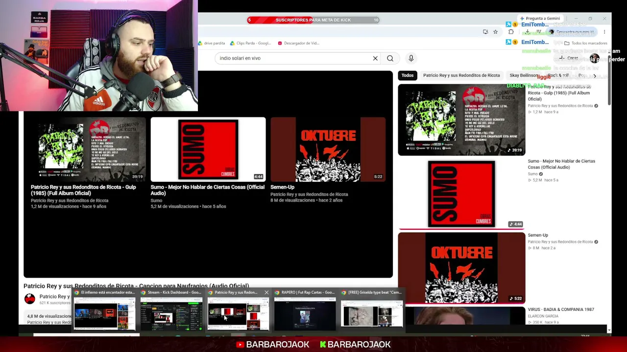The height and width of the screenshot is (352, 627).
Task: Open sidebar video VIRUS - BADIA & COMPANIA 1987
Action: (x=561, y=309)
